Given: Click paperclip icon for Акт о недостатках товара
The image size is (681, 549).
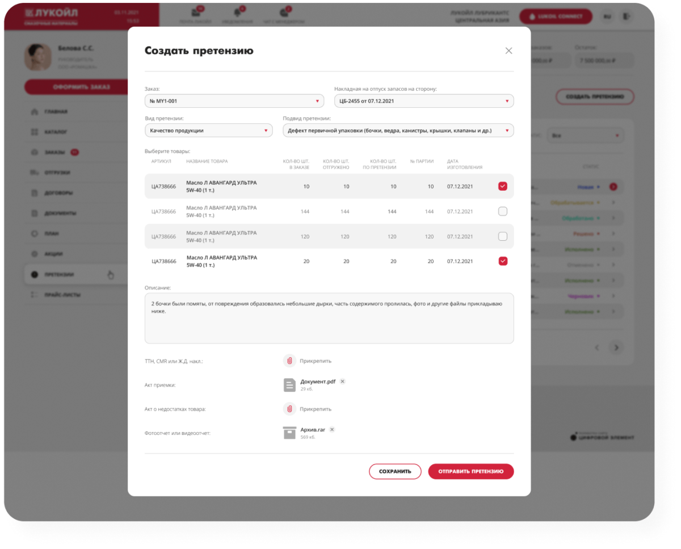Looking at the screenshot, I should click(289, 409).
